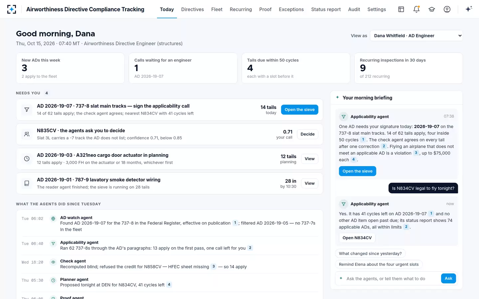Open notifications bell icon

coord(416,9)
